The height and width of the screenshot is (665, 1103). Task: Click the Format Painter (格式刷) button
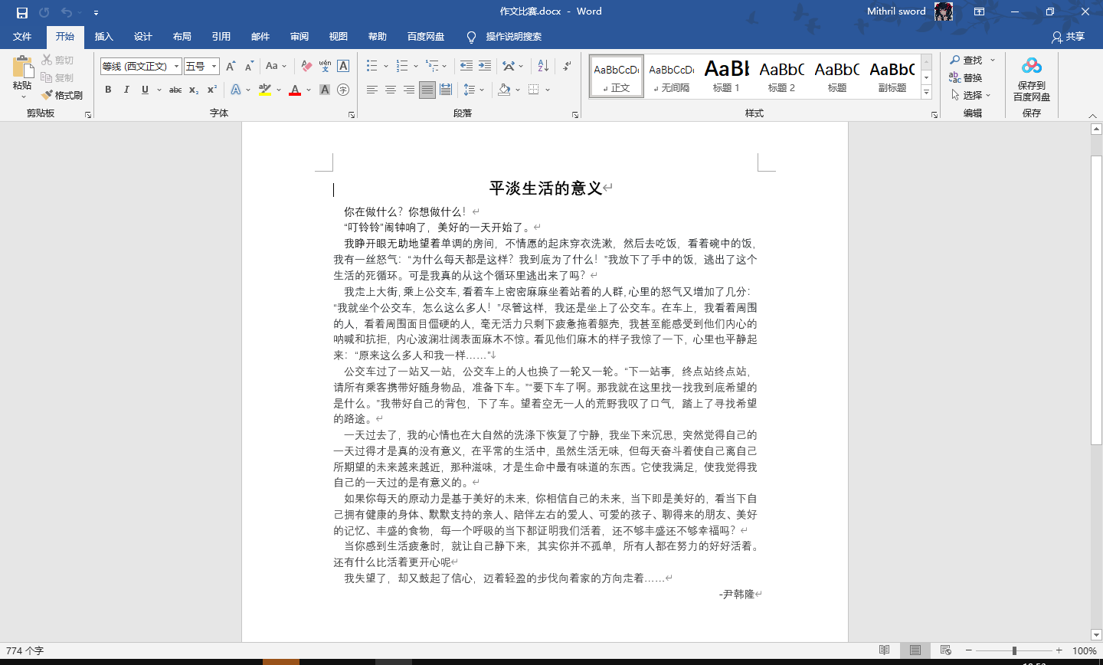62,95
